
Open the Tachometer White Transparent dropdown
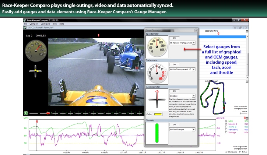click(193, 69)
